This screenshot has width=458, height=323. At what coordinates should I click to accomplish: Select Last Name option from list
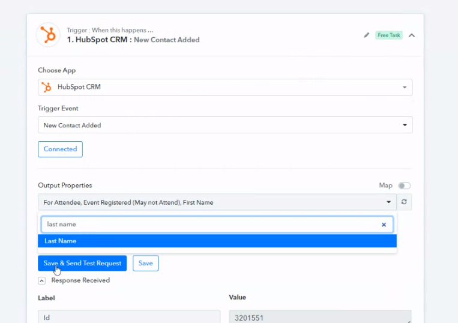(x=217, y=241)
